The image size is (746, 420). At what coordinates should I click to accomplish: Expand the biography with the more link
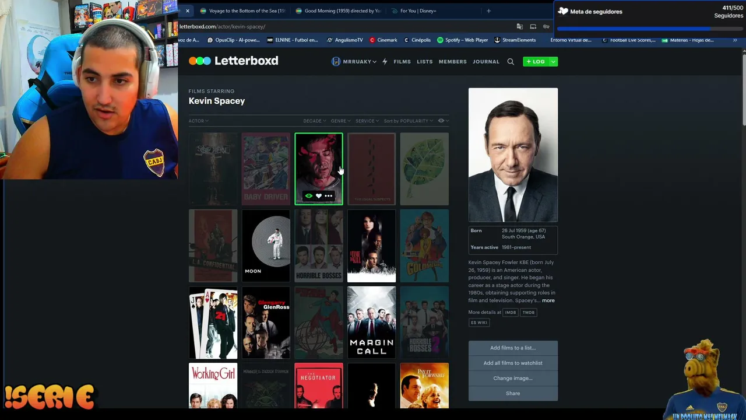[x=548, y=300]
